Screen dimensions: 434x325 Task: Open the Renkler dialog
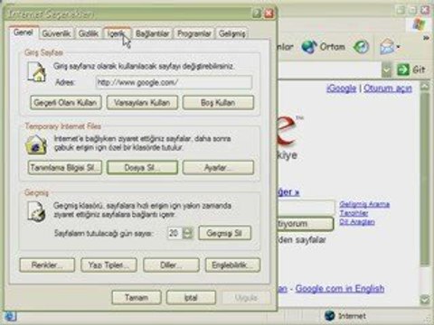click(x=47, y=265)
